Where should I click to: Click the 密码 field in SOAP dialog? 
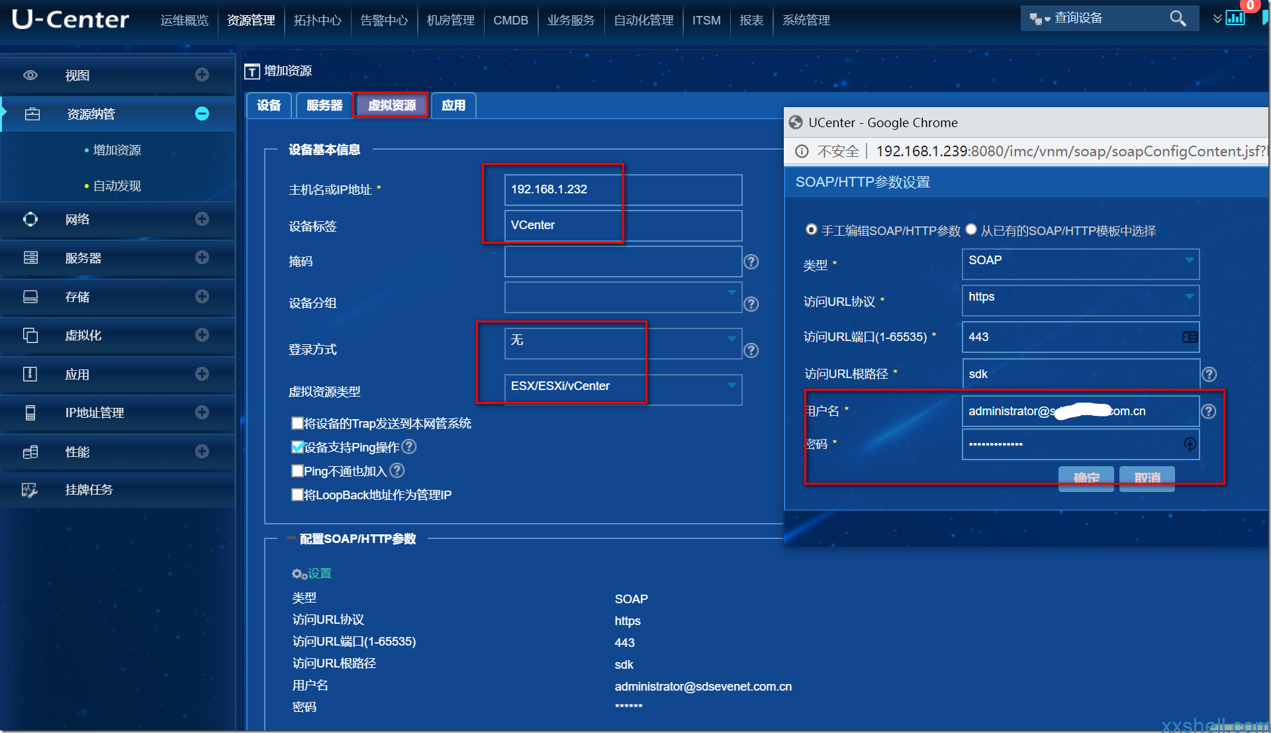click(x=1080, y=444)
